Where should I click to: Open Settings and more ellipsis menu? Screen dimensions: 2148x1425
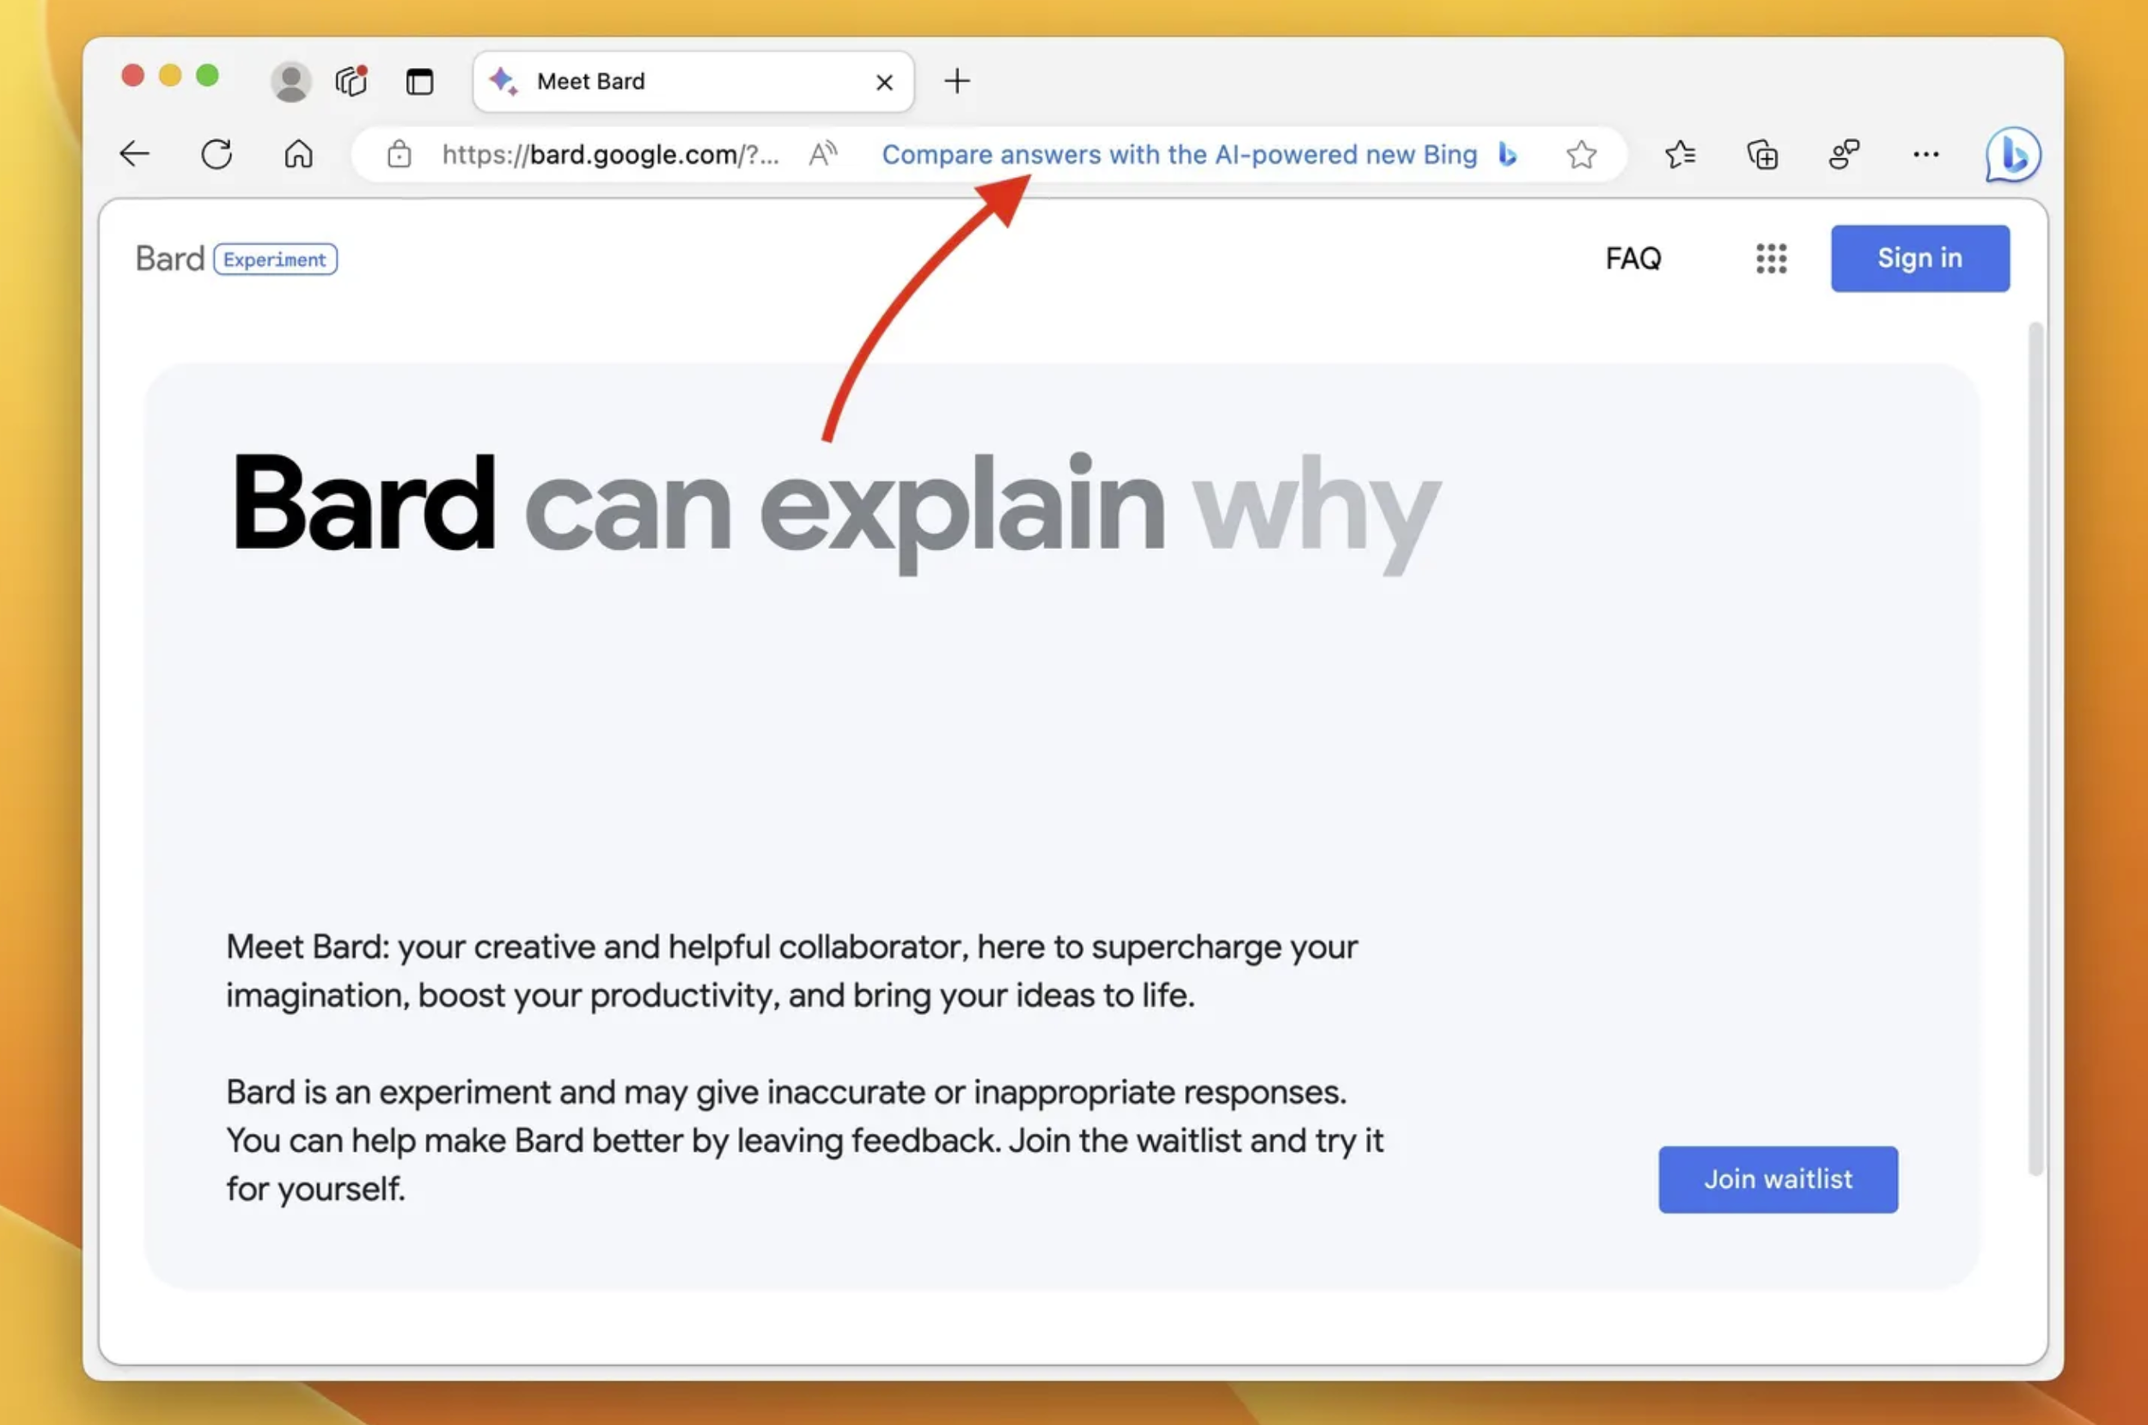1926,155
